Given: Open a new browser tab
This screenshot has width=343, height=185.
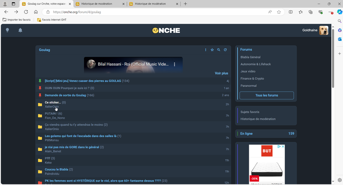Looking at the screenshot, I should click(x=186, y=4).
